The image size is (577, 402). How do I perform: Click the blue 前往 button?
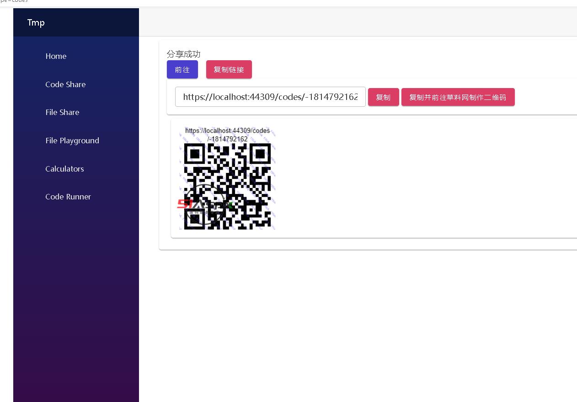(x=182, y=69)
